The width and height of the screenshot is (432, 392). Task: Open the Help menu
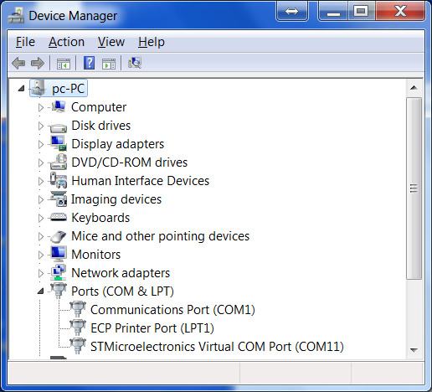pos(152,42)
